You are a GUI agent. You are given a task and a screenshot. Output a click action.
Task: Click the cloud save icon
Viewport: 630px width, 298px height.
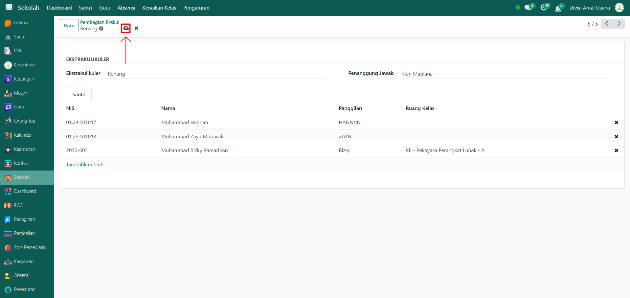pyautogui.click(x=126, y=28)
